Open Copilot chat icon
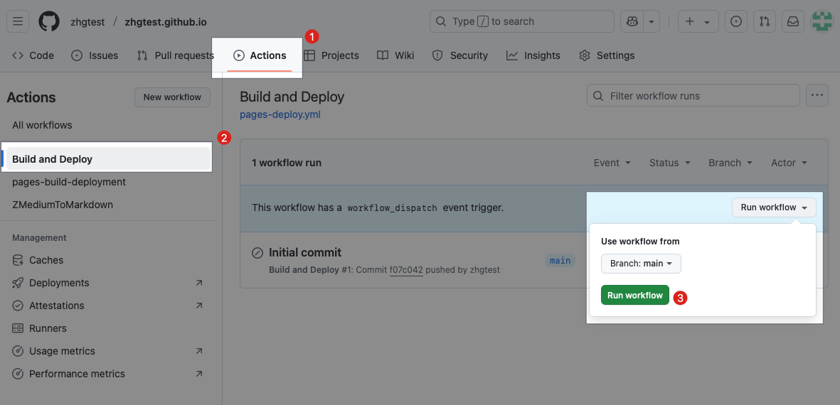Screen dimensions: 840x405 [632, 21]
